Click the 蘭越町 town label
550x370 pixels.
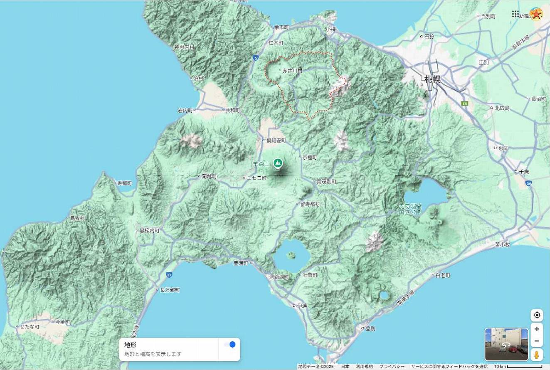209,176
